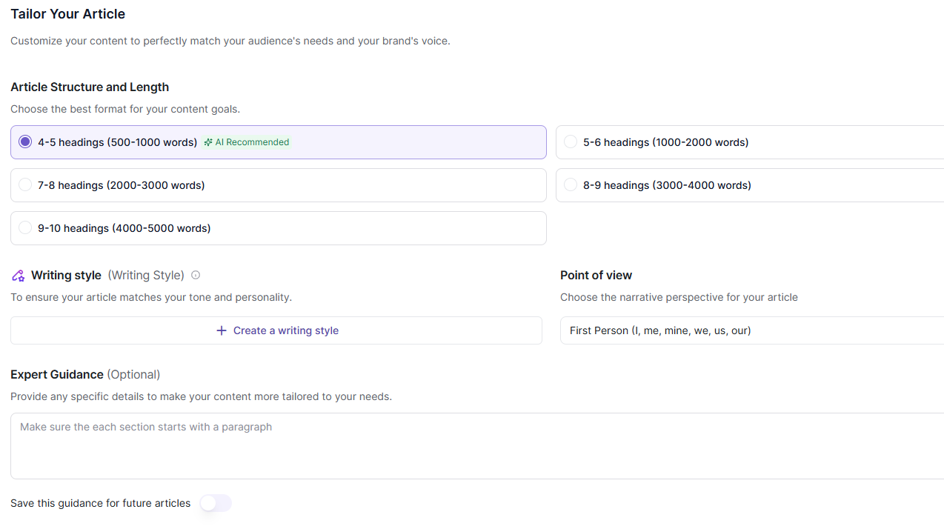944x529 pixels.
Task: Select 8-9 headings (3000-4000 words) radio button
Action: click(x=571, y=185)
